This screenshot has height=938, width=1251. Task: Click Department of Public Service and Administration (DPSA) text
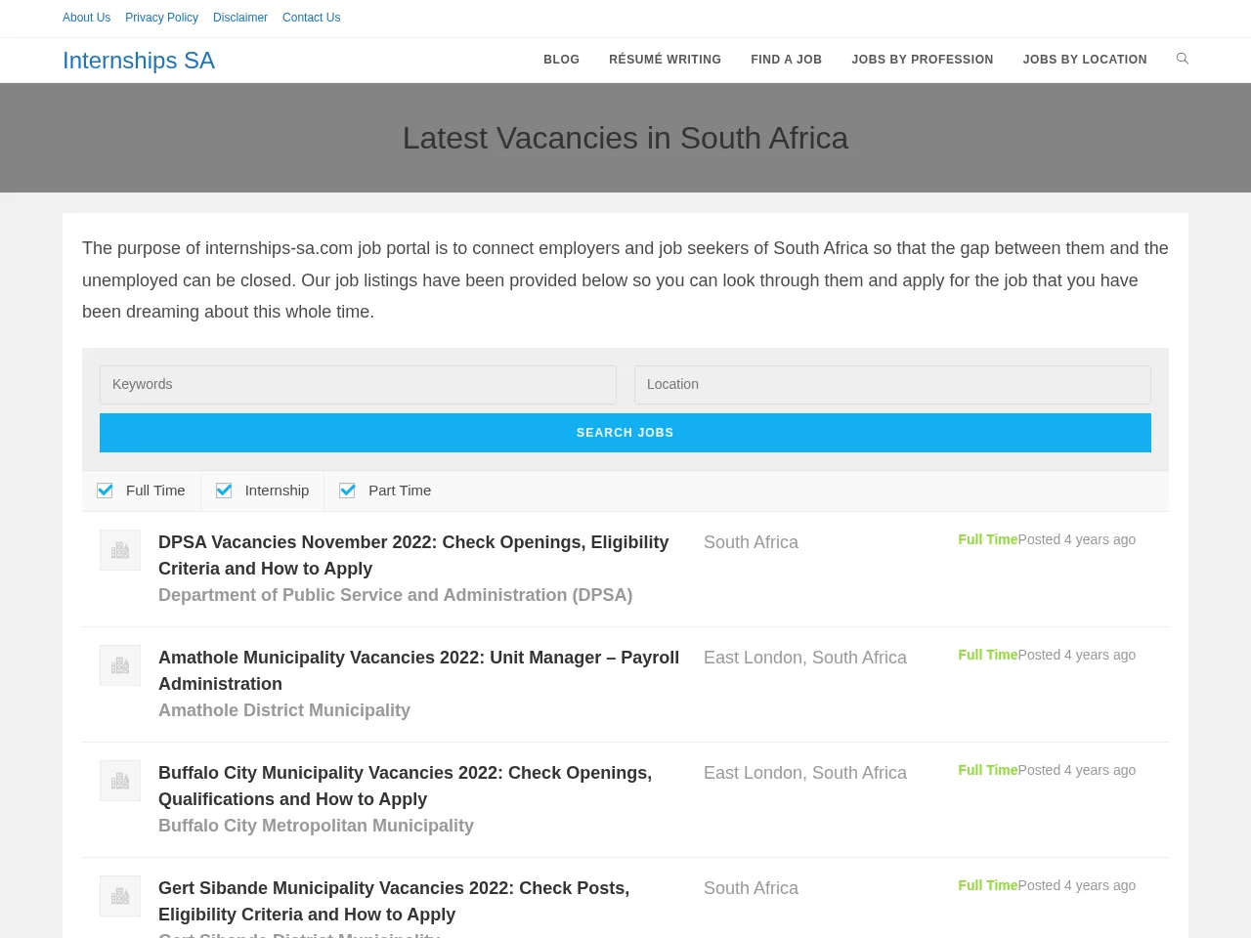coord(396,595)
